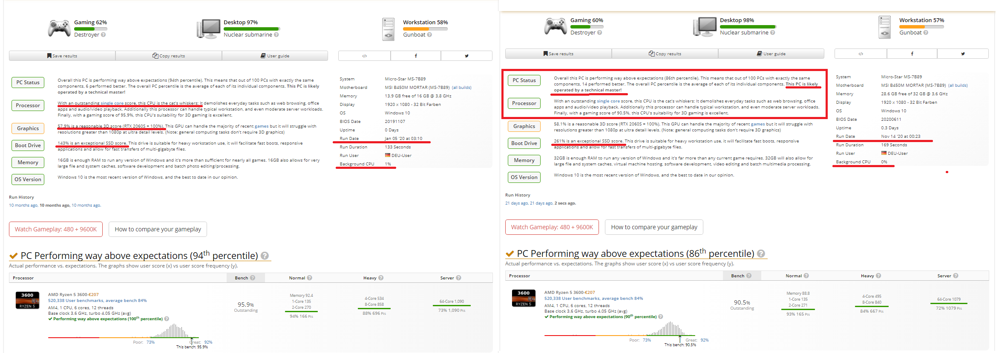Jump to Boot Drive section, right report

tap(524, 143)
